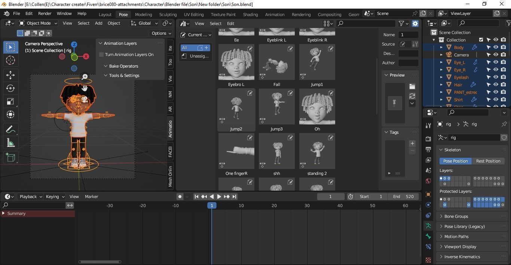Open the Bone properties tab
This screenshot has width=511, height=265.
click(x=428, y=236)
